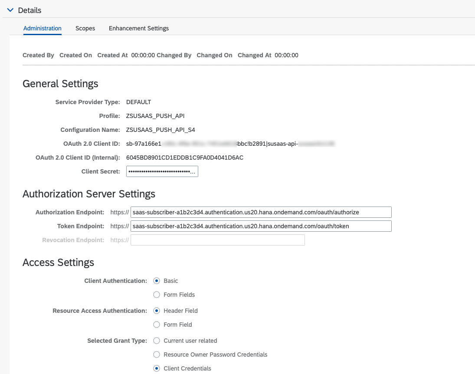Choose Current user related grant type

click(x=157, y=341)
